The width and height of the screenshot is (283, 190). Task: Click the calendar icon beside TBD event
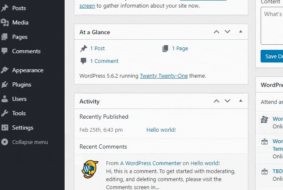click(264, 171)
